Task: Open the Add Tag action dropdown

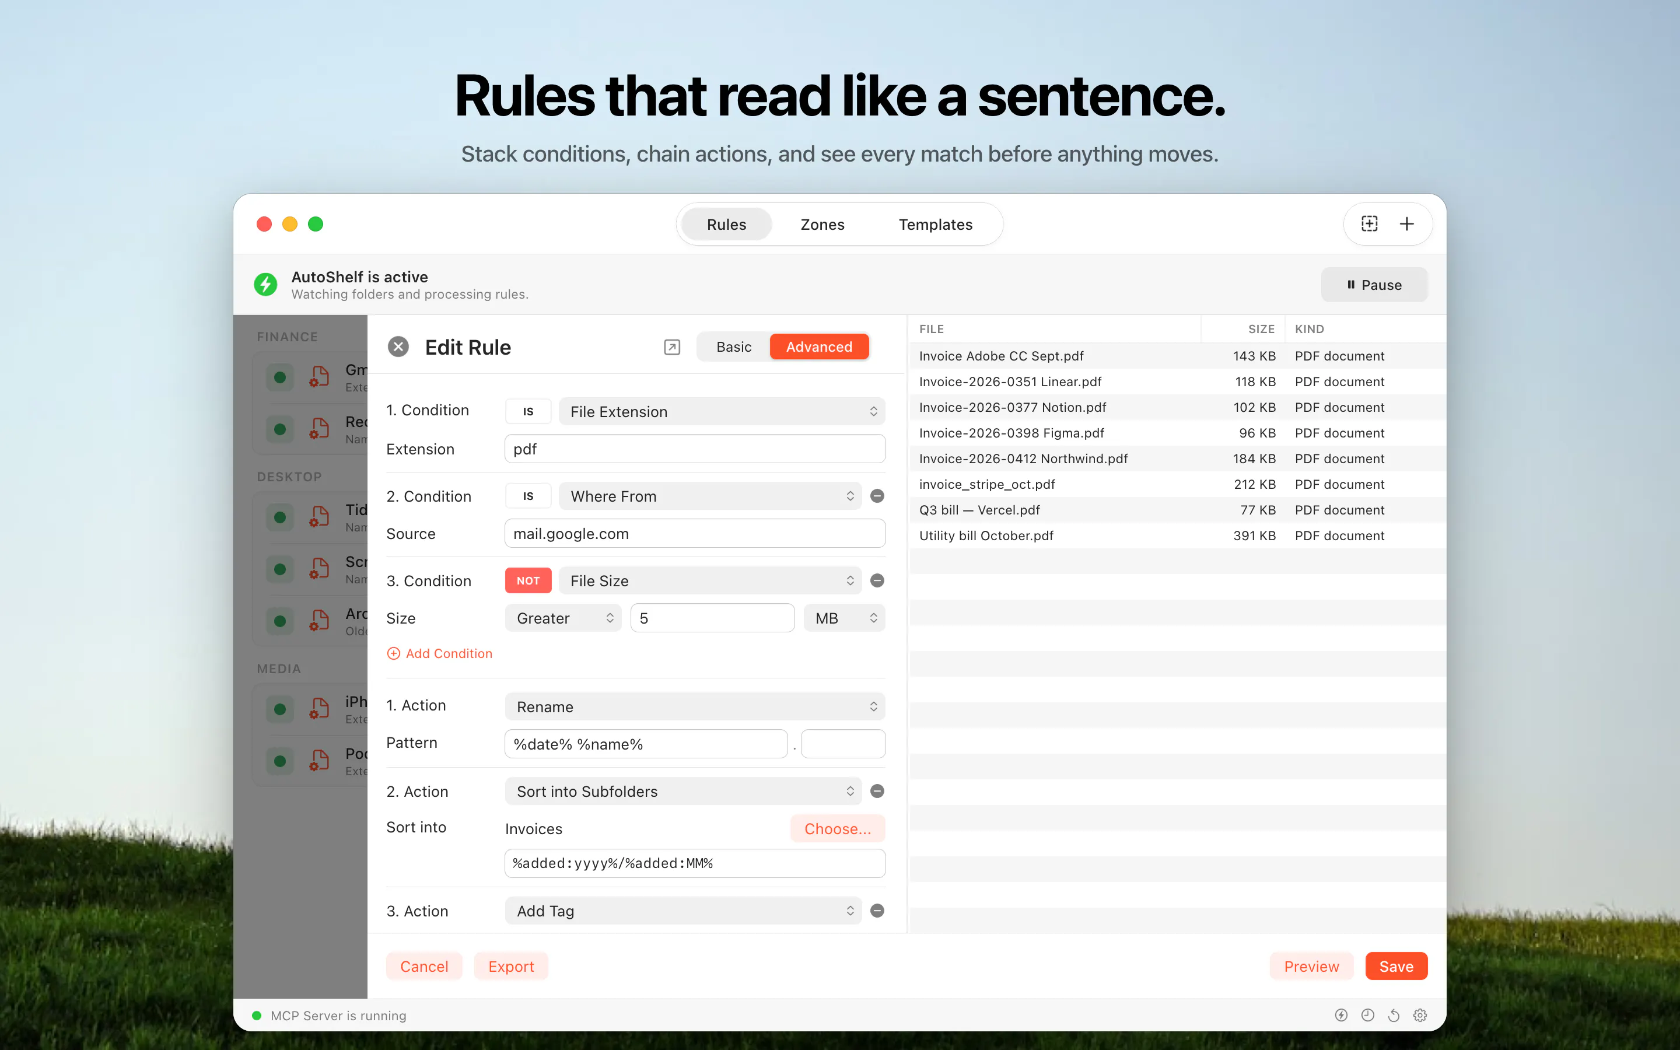Action: (683, 911)
